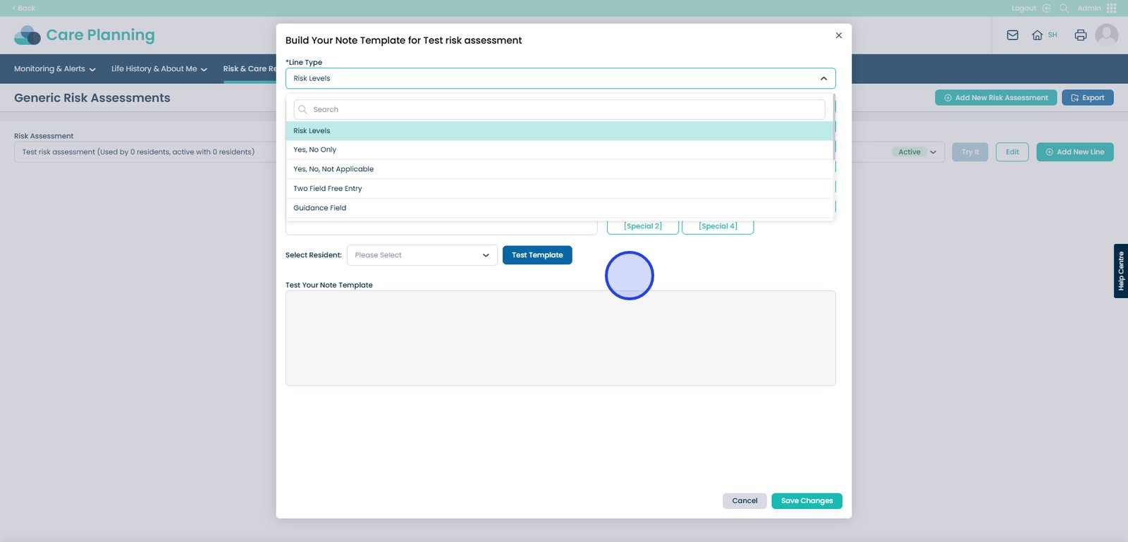Screen dimensions: 1128x542
Task: Click the 'Generic Risk Assessments' heading
Action: [92, 98]
